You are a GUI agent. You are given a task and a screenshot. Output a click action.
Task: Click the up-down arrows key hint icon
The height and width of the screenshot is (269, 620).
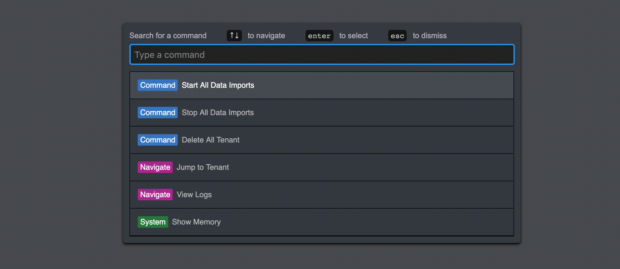(234, 36)
